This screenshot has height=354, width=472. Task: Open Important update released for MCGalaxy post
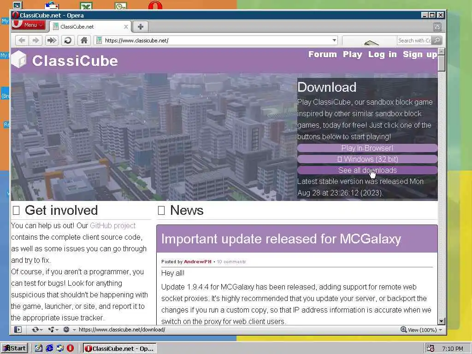[281, 239]
